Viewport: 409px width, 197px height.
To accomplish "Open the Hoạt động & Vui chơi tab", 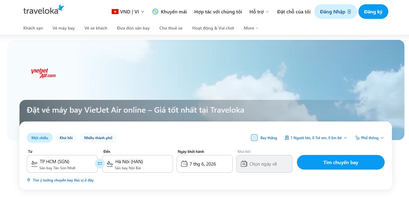I will point(213,28).
